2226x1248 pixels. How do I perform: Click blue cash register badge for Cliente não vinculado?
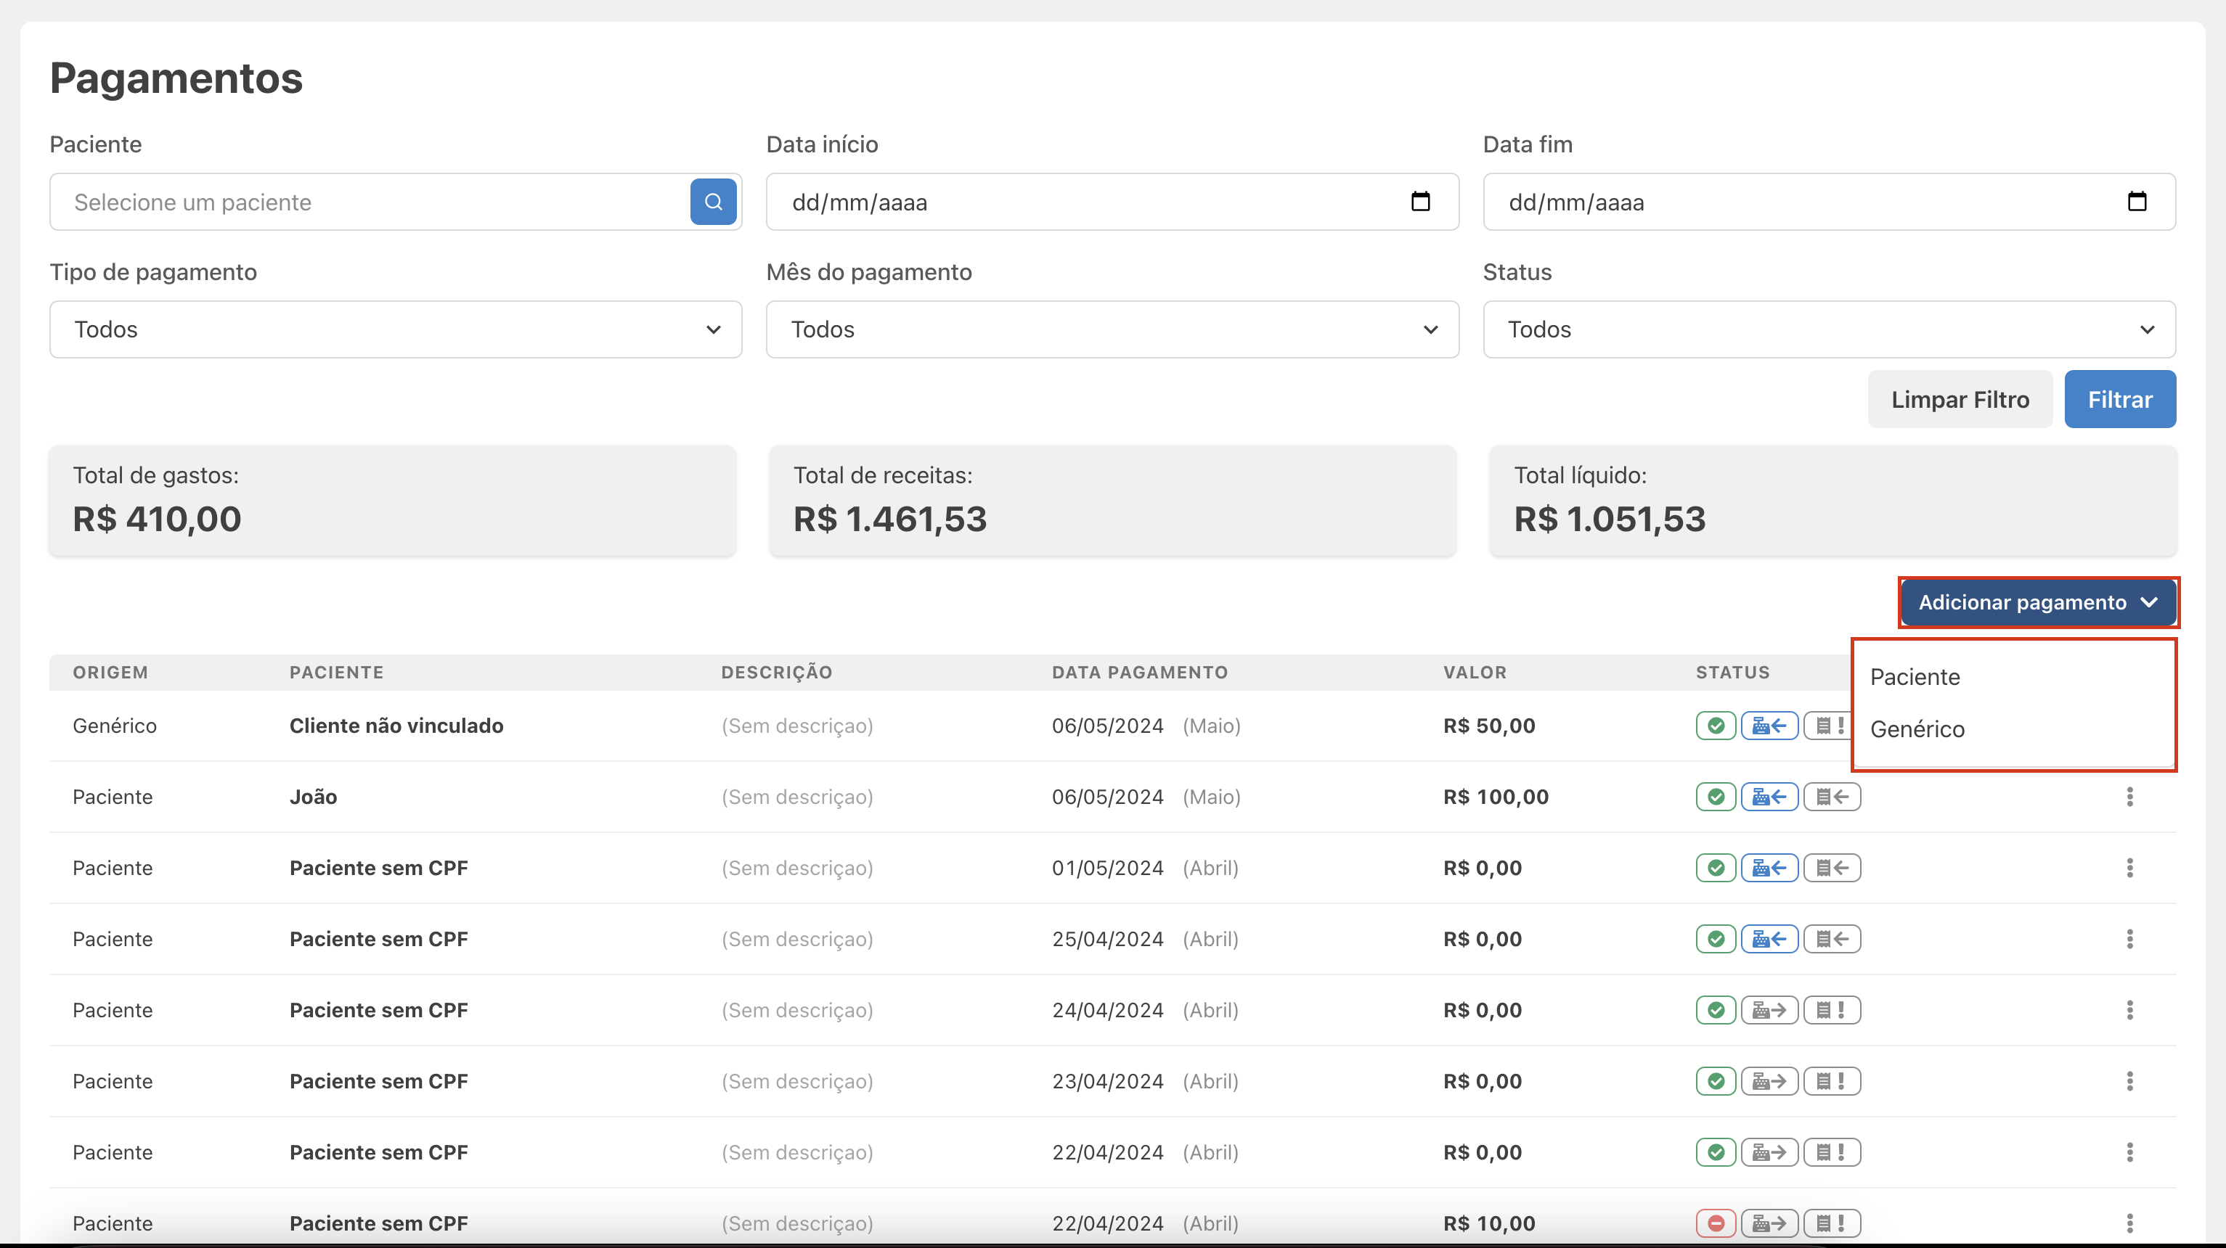point(1769,726)
